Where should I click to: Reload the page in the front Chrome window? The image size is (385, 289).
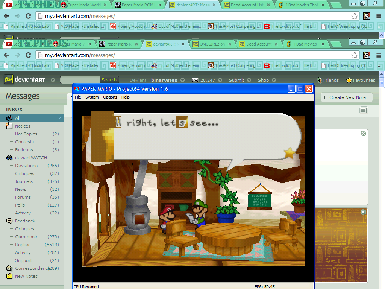pyautogui.click(x=29, y=55)
